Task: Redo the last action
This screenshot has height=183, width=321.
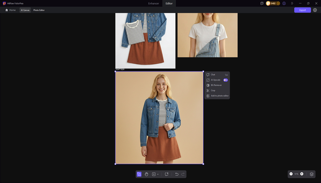Action: coord(183,174)
